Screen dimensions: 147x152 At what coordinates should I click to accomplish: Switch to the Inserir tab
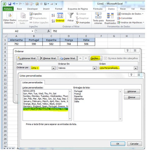point(46,9)
